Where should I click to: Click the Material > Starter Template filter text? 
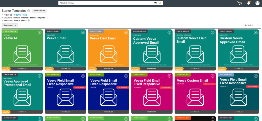(33, 18)
